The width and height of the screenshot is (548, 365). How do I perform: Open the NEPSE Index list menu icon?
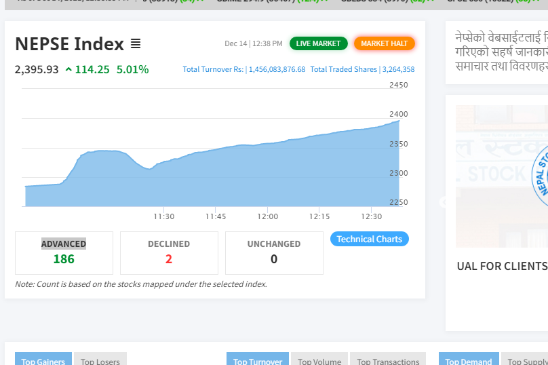[x=136, y=43]
